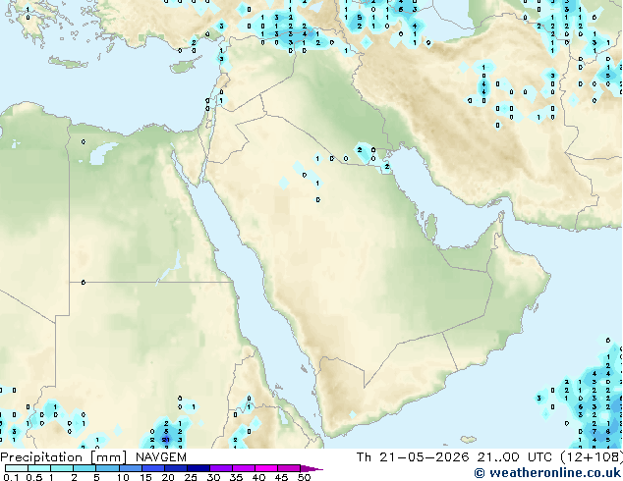Click the '25' legend scale label
Viewport: 623px width, 481px height.
[191, 477]
